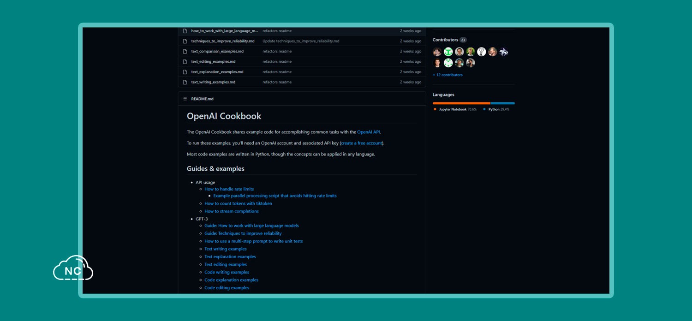Click the contributors count badge 23
Viewport: 692px width, 321px height.
(x=463, y=40)
